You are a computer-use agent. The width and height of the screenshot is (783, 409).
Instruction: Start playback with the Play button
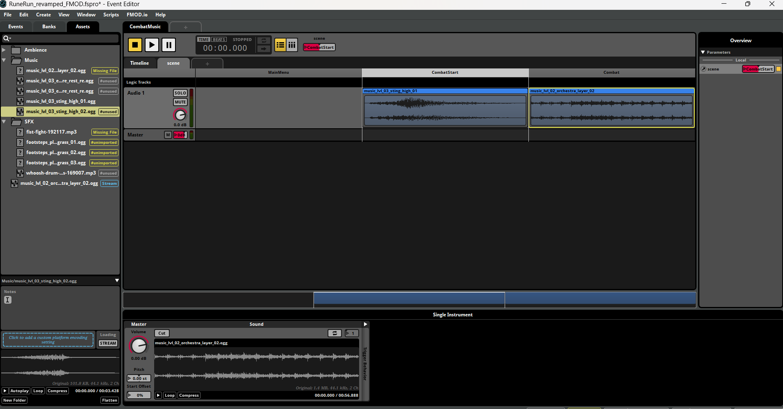pyautogui.click(x=152, y=45)
